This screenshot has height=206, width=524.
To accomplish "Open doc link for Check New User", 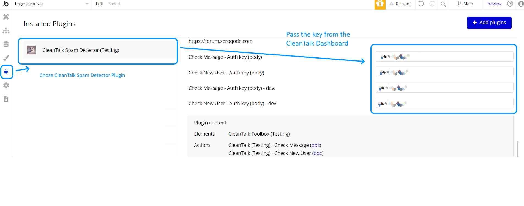I will [318, 153].
